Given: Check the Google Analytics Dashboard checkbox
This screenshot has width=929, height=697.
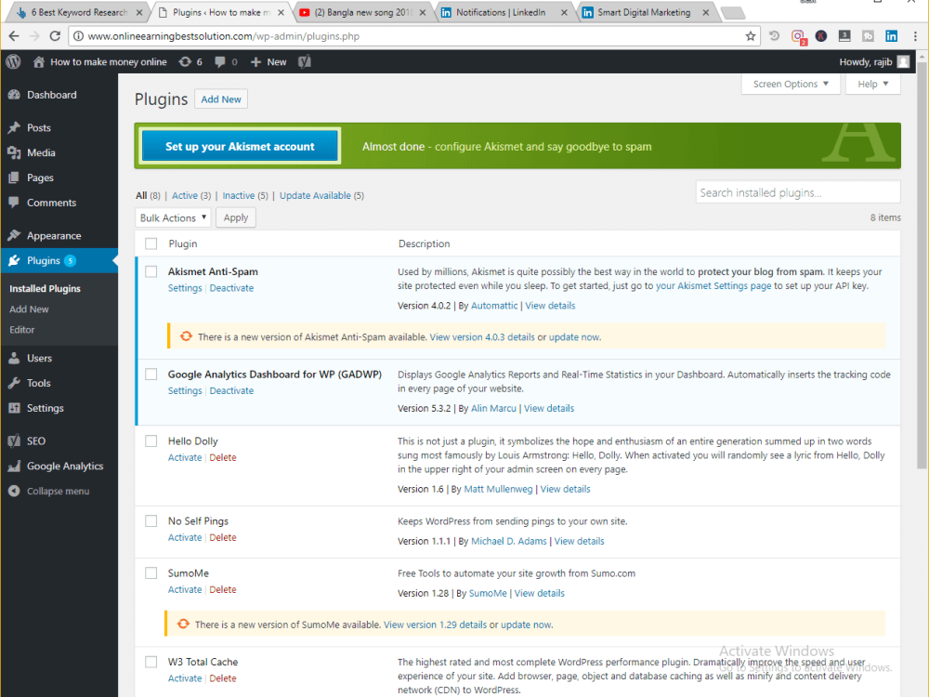Looking at the screenshot, I should point(151,374).
